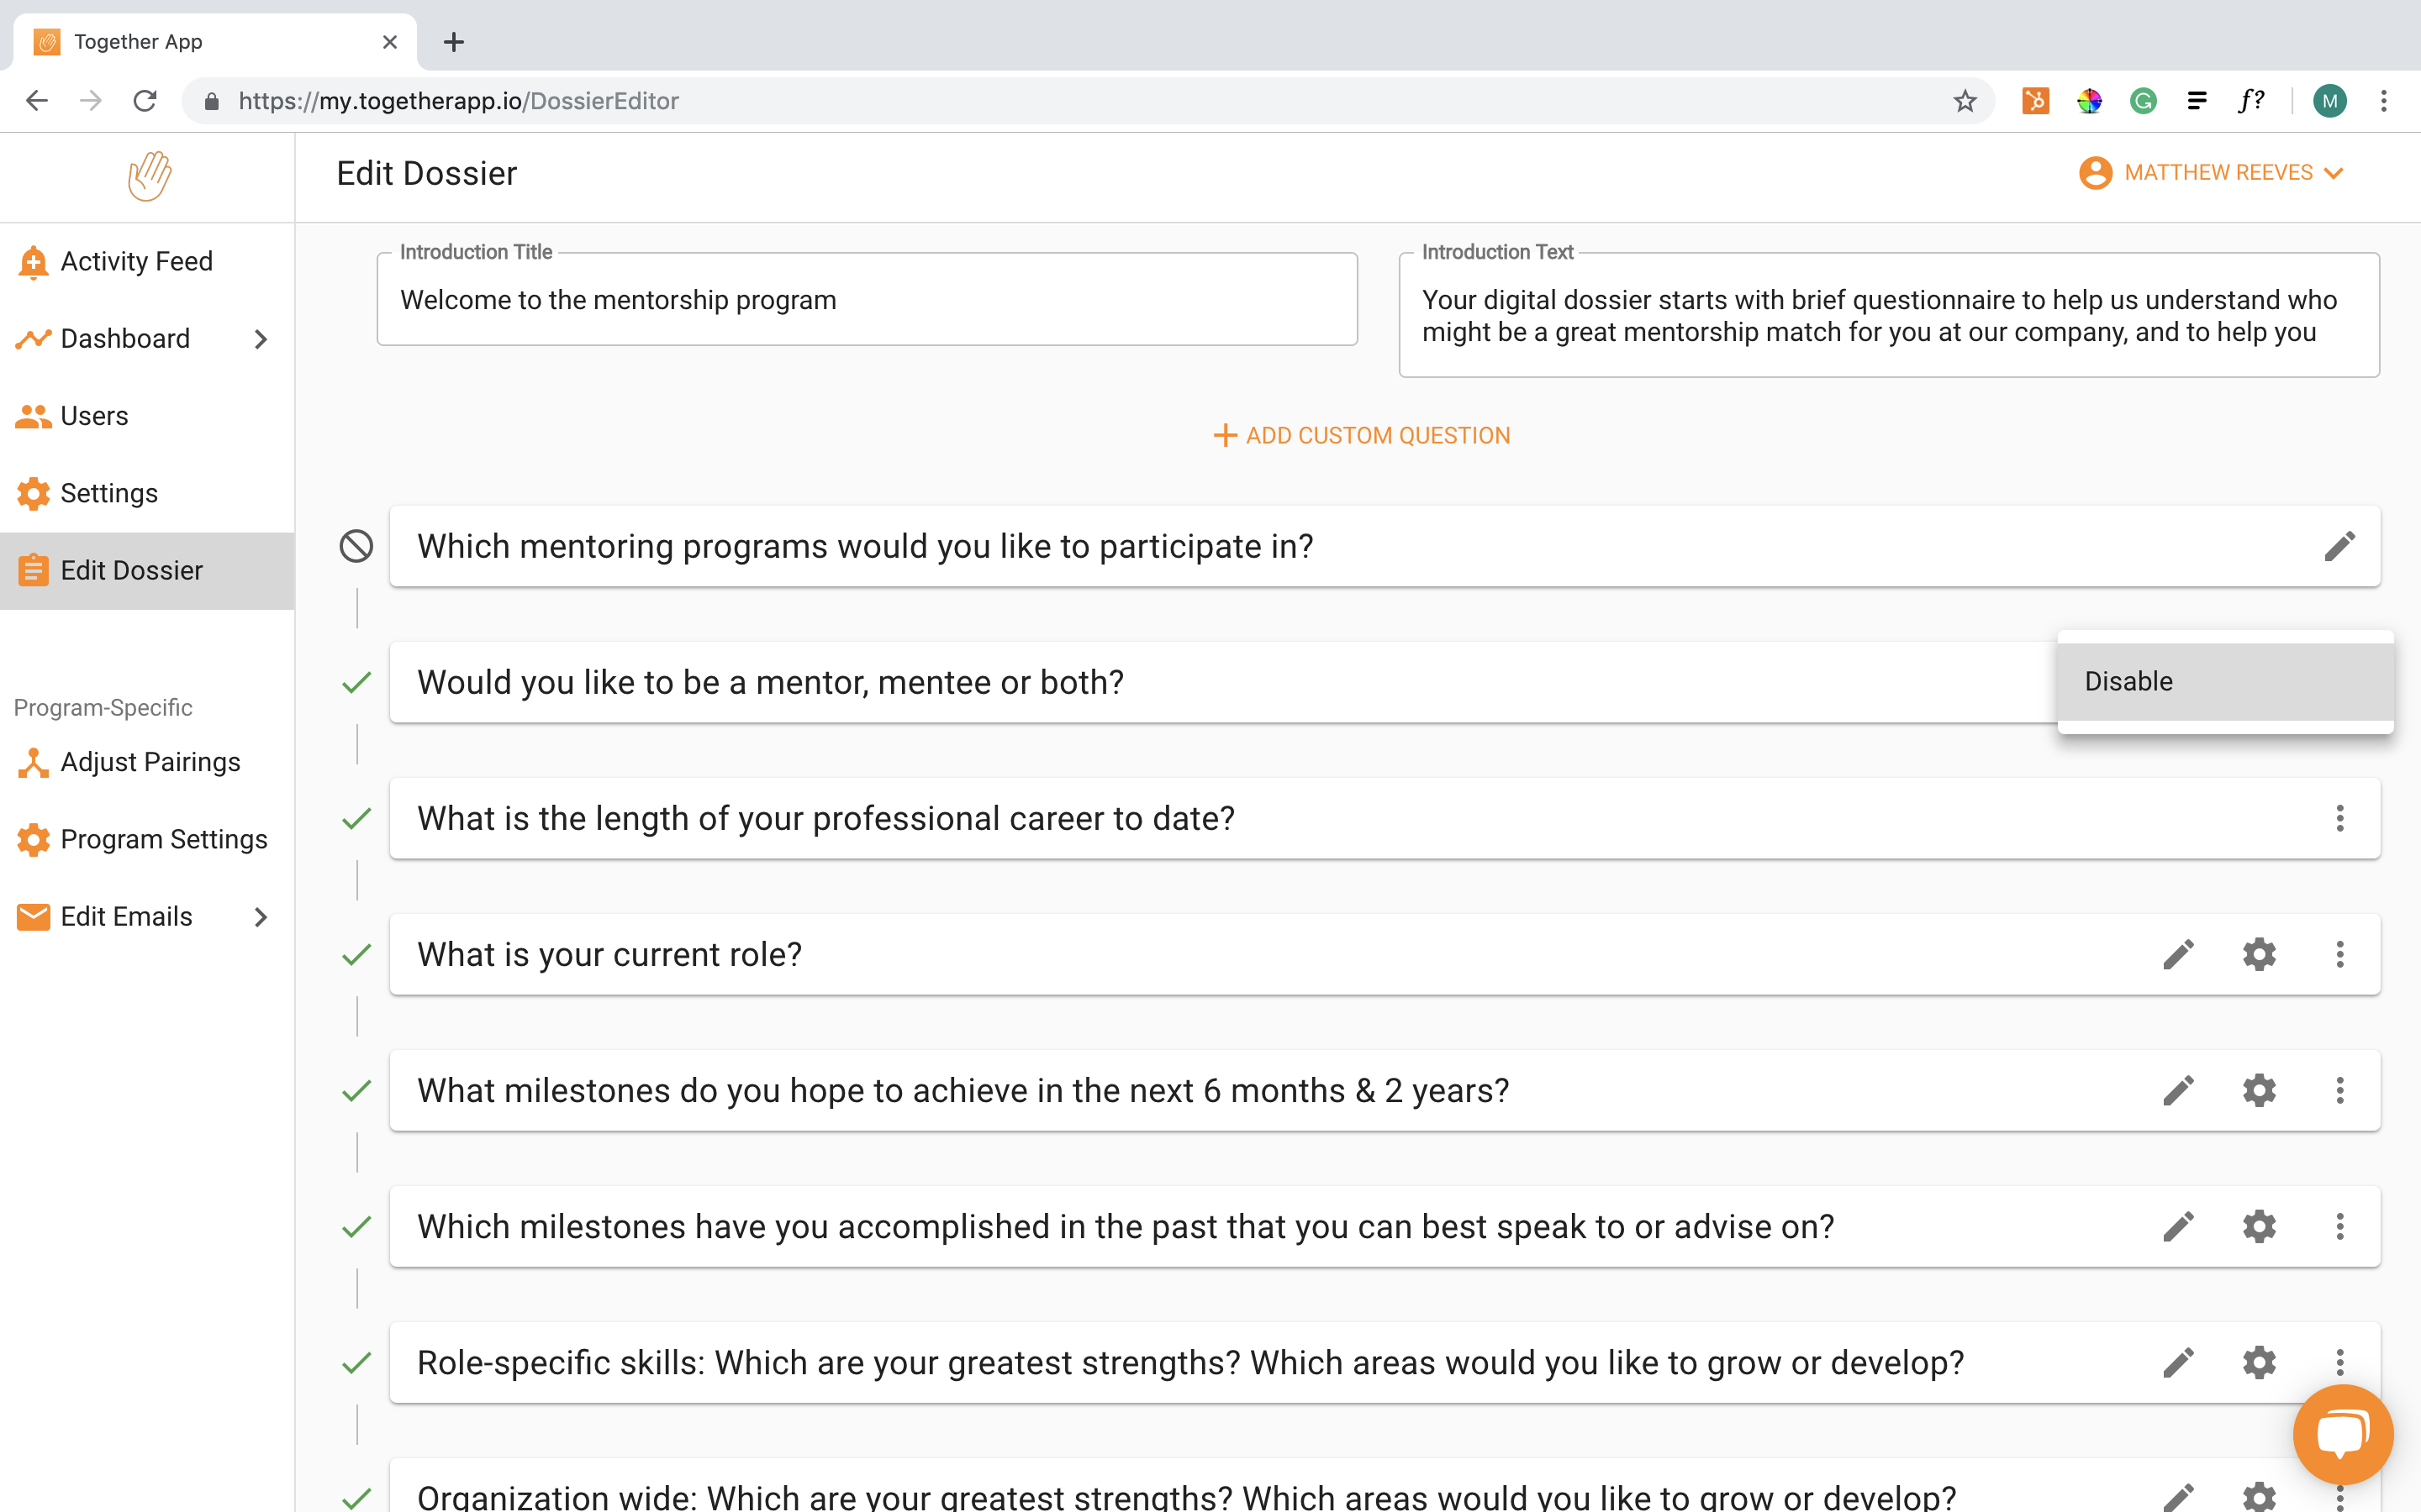The width and height of the screenshot is (2421, 1512).
Task: Click pencil on accomplished milestones question
Action: pos(2178,1226)
